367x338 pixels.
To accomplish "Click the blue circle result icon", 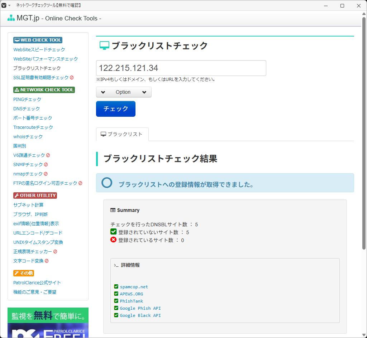I will point(107,183).
